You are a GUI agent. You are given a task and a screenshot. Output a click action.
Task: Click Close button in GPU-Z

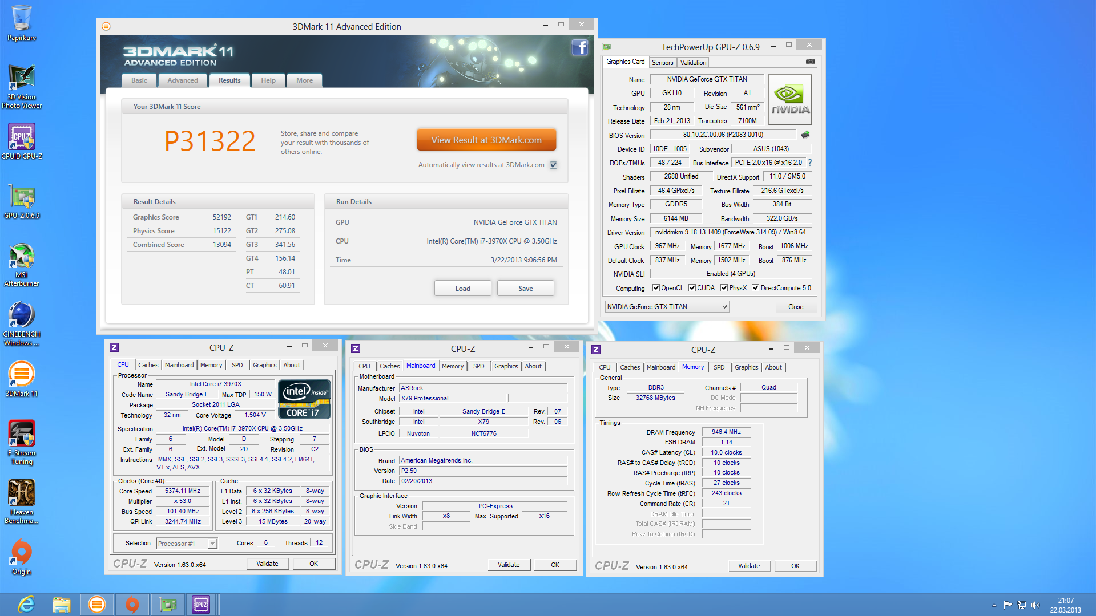[x=796, y=307]
